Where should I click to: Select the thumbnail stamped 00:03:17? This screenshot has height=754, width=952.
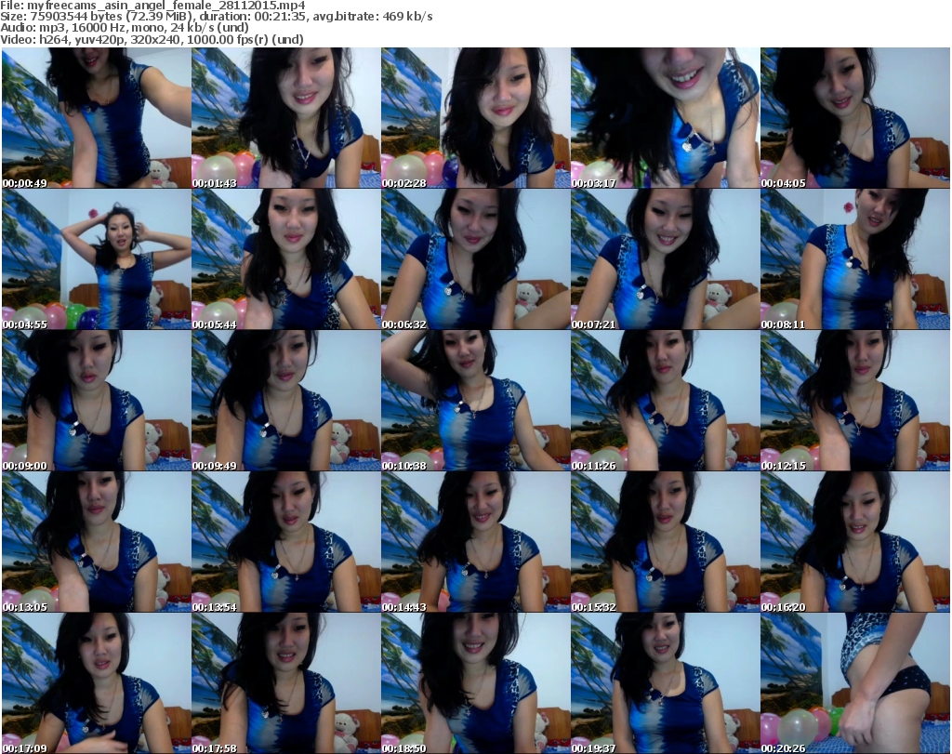click(665, 118)
